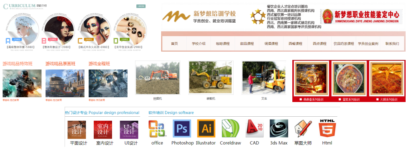Image resolution: width=410 pixels, height=156 pixels.
Task: Click the orange letter C course icon
Action: click(80, 40)
